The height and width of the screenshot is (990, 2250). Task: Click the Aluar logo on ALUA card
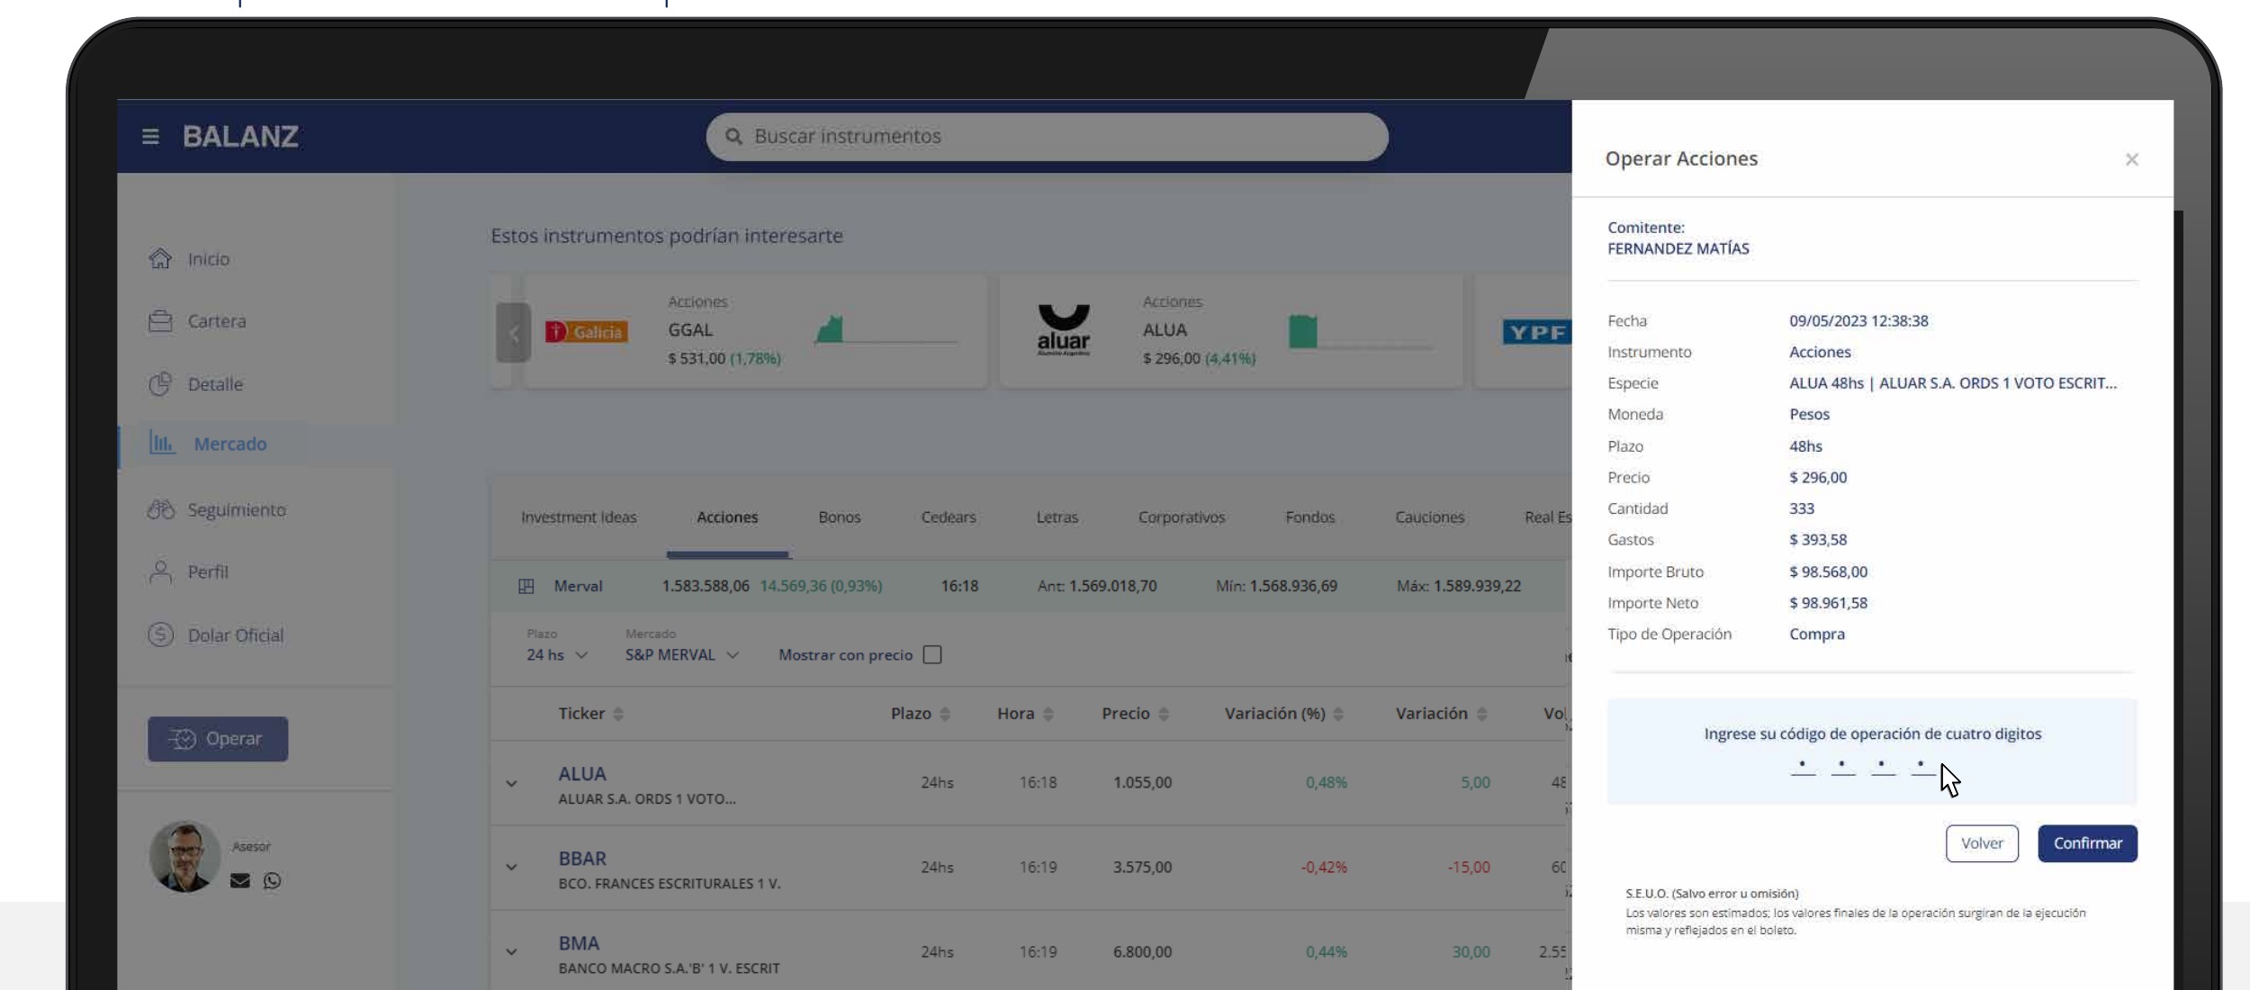coord(1064,330)
